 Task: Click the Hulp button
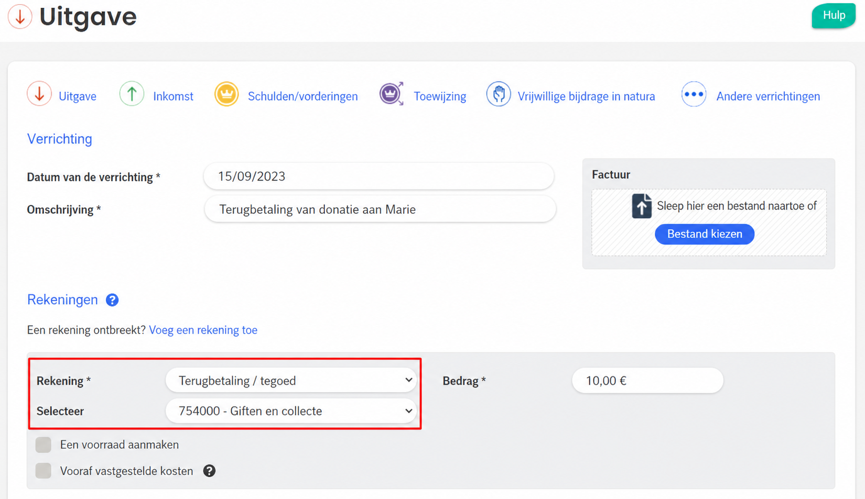click(x=834, y=16)
